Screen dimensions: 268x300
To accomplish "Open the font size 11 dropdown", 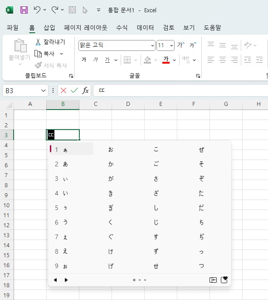I will [171, 45].
